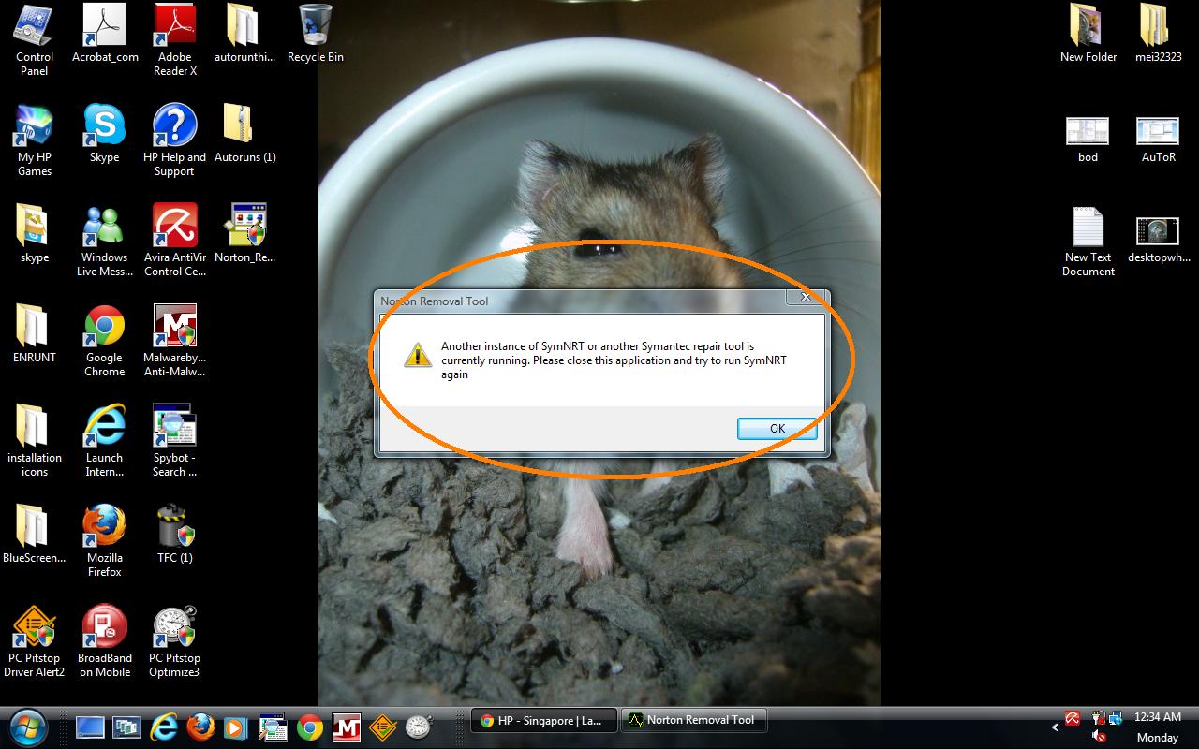Viewport: 1199px width, 749px height.
Task: Select the bod image file
Action: pyautogui.click(x=1088, y=139)
